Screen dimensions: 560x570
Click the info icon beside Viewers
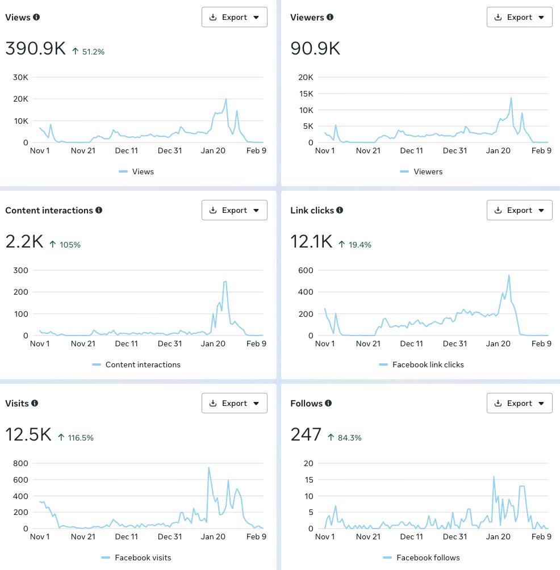(x=330, y=17)
